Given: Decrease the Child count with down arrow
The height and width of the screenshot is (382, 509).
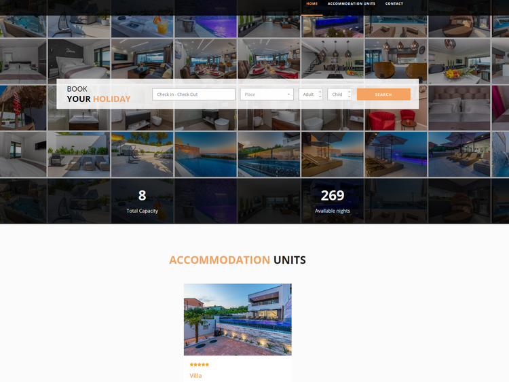Looking at the screenshot, I should [350, 97].
